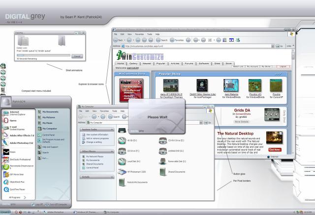Open My Network Places under Other Places
315x215 pixels.
click(93, 157)
